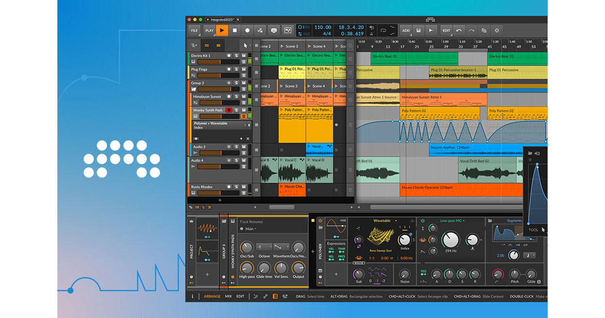Screen dimensions: 605x318
Task: Click the Segments folder icon
Action: (490, 221)
